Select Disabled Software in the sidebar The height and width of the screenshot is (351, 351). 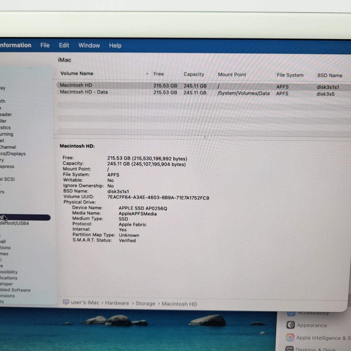[15, 290]
